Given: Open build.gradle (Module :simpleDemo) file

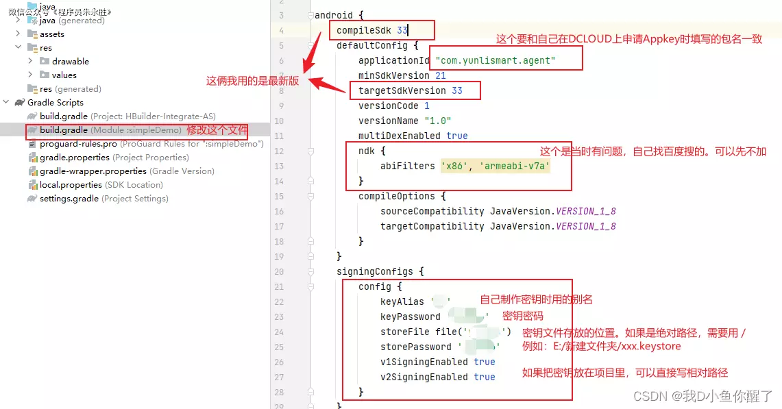Looking at the screenshot, I should point(110,130).
